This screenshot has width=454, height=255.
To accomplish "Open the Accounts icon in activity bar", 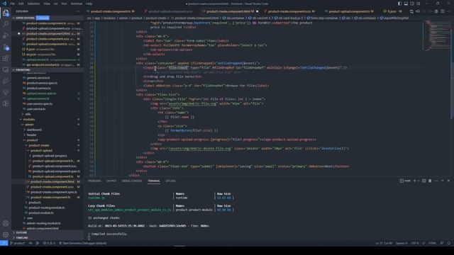I will (x=6, y=223).
